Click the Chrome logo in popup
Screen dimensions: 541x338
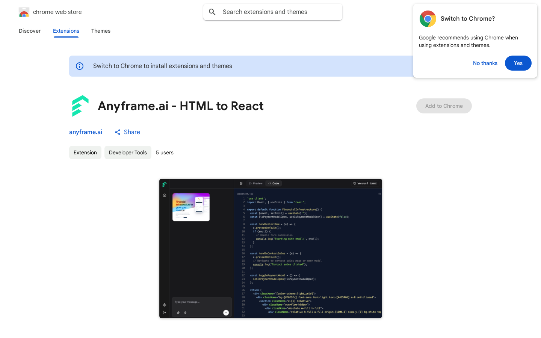click(428, 19)
